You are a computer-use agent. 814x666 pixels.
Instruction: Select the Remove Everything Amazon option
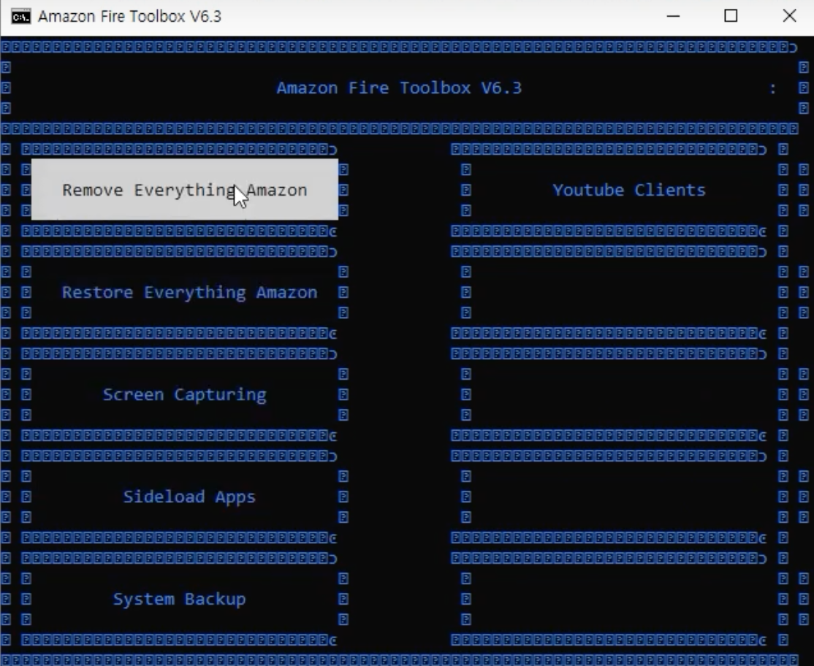click(185, 190)
